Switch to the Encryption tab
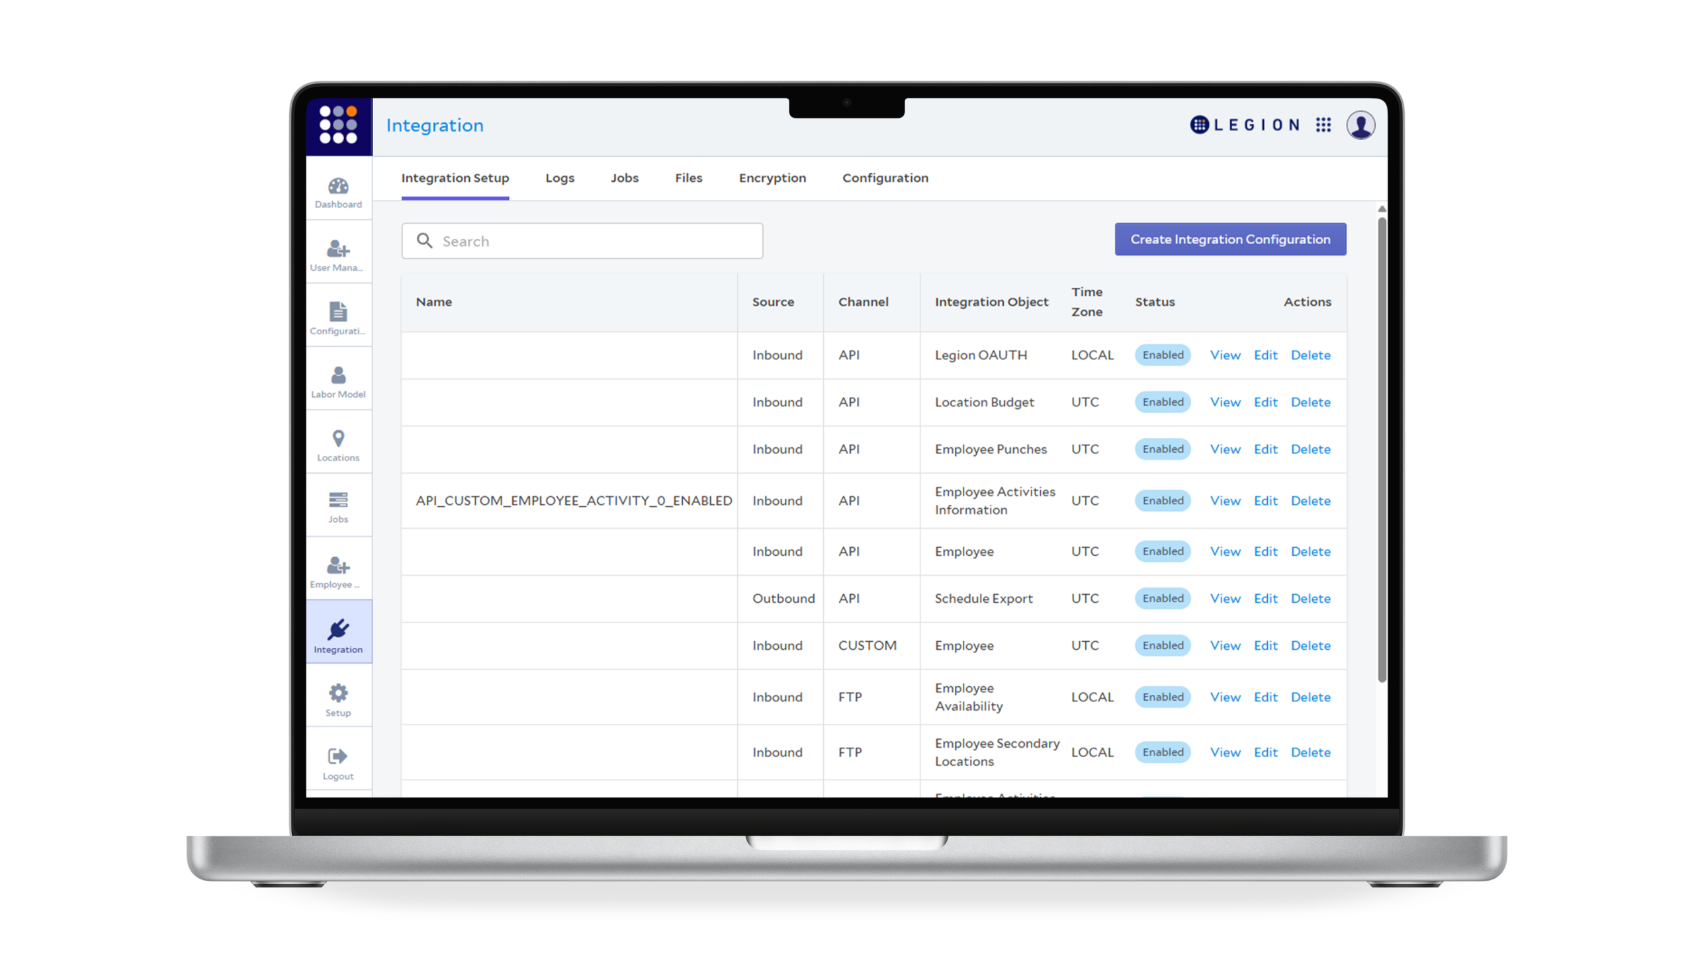Screen dimensions: 1694x974 (772, 178)
